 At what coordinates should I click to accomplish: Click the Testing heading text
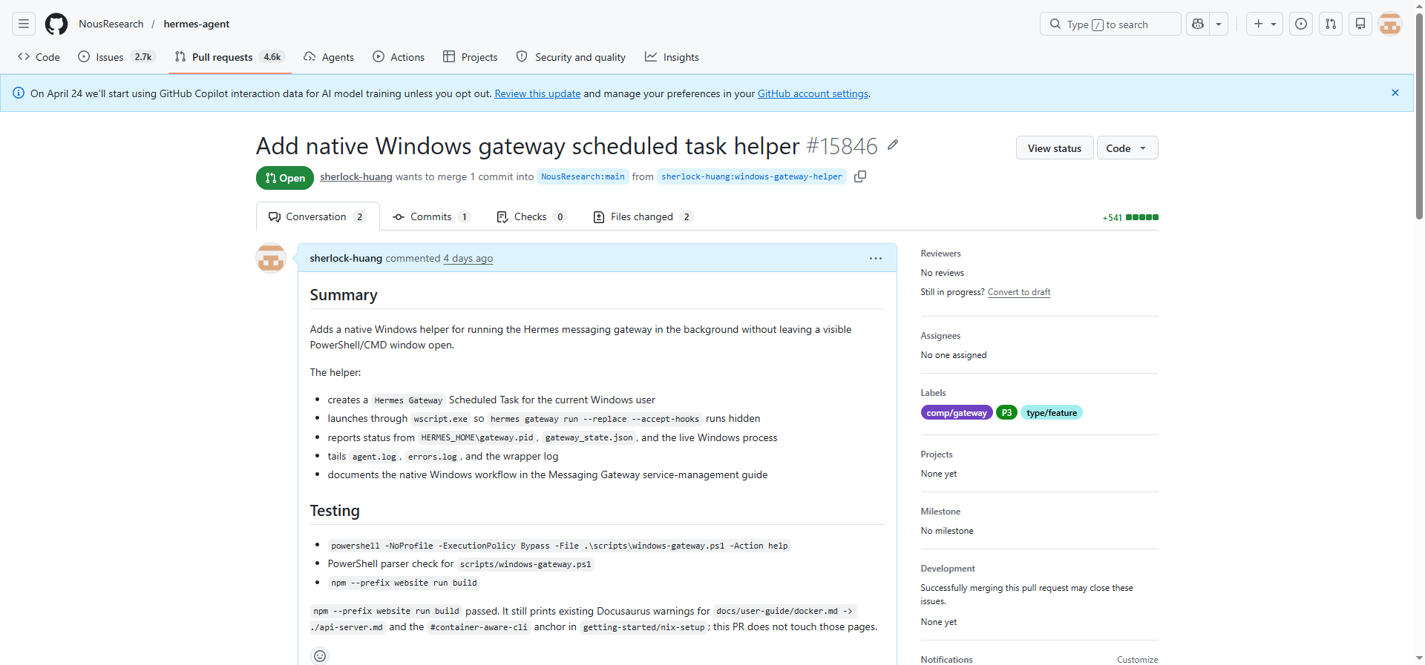point(335,511)
